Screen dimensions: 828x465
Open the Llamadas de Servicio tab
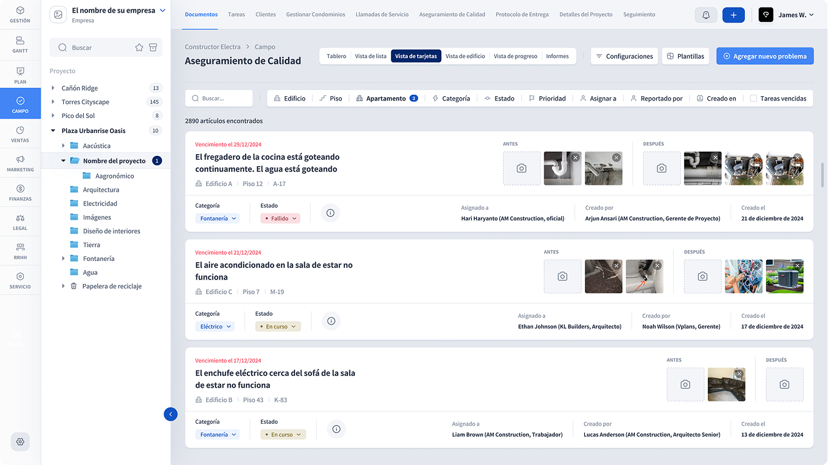click(x=382, y=14)
